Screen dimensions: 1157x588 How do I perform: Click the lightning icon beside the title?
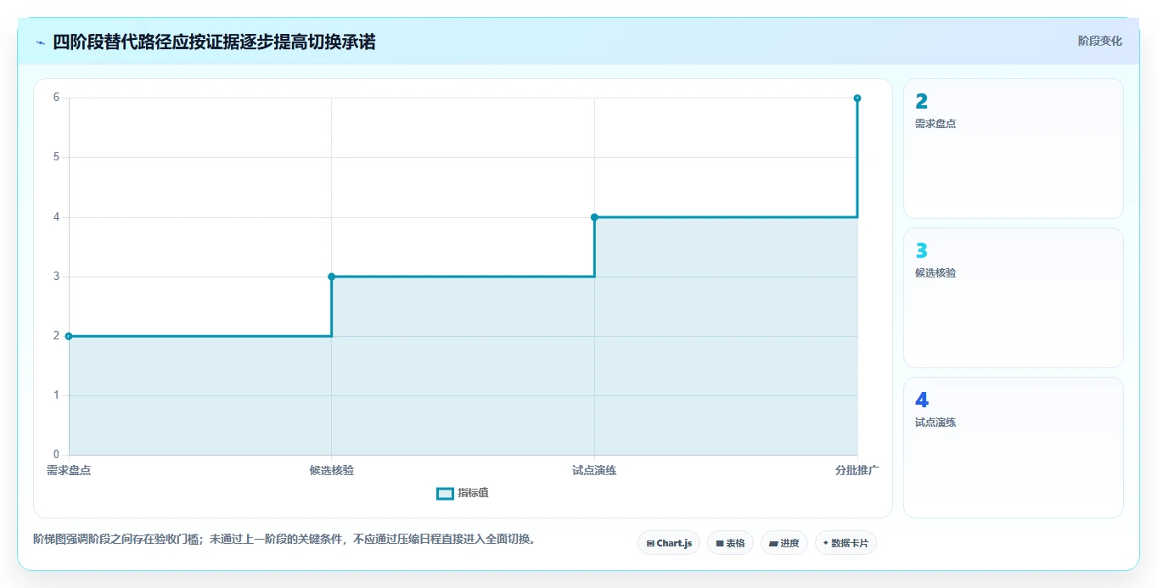tap(41, 42)
